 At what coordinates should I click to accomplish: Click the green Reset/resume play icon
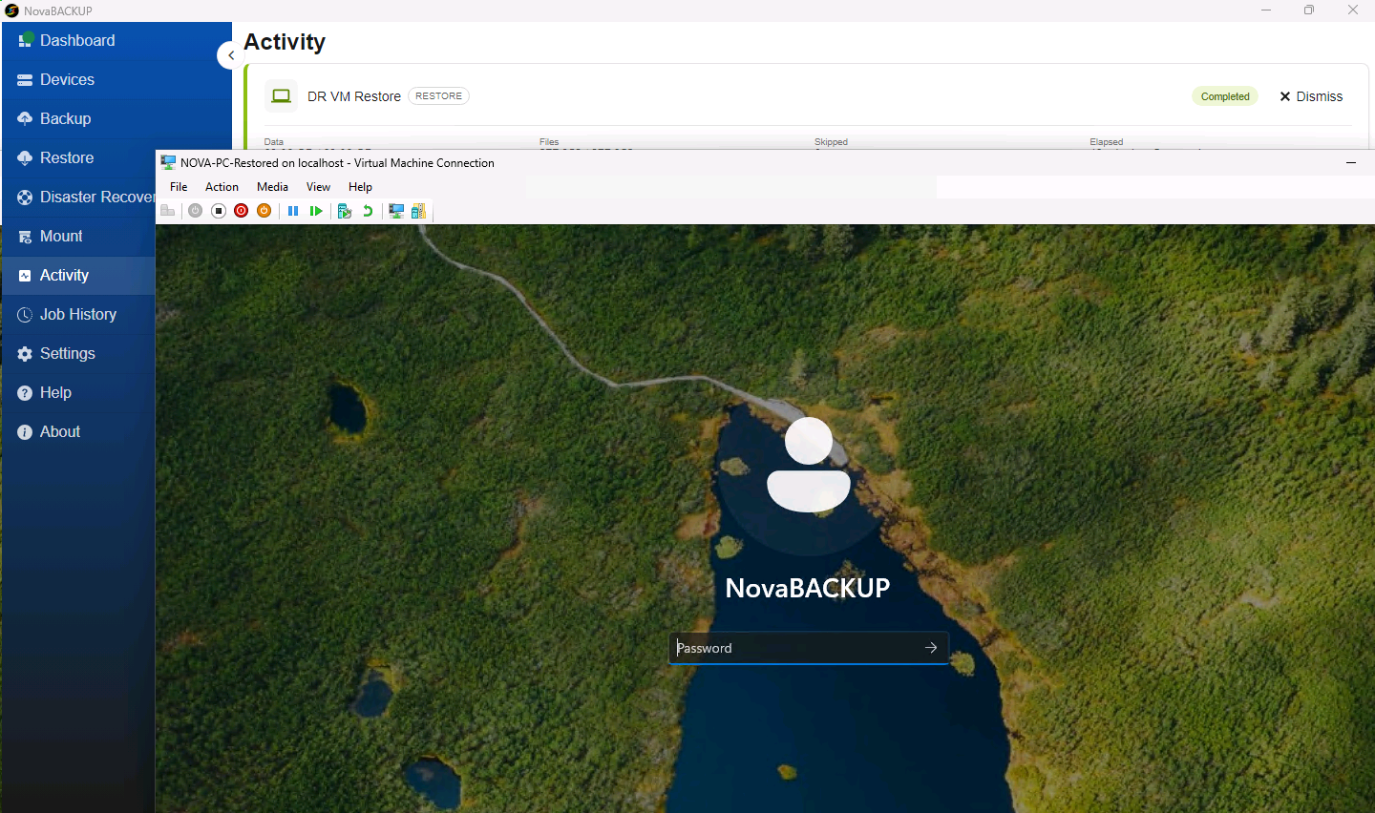click(x=316, y=211)
